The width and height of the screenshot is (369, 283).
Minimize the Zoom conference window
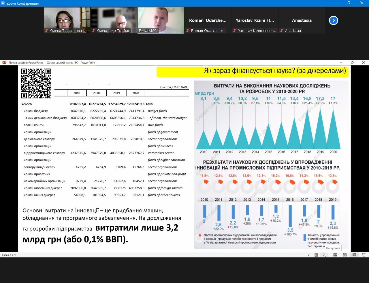pyautogui.click(x=336, y=3)
